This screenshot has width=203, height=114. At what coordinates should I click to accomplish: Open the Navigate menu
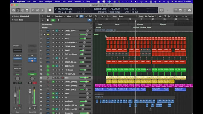tap(49, 1)
